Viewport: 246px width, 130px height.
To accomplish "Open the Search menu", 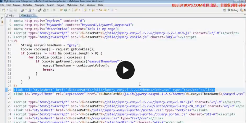I will point(51,5).
